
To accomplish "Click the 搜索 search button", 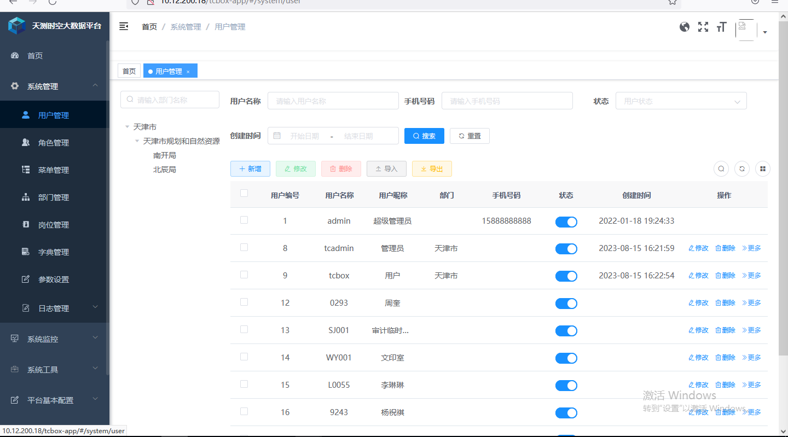I will coord(424,136).
